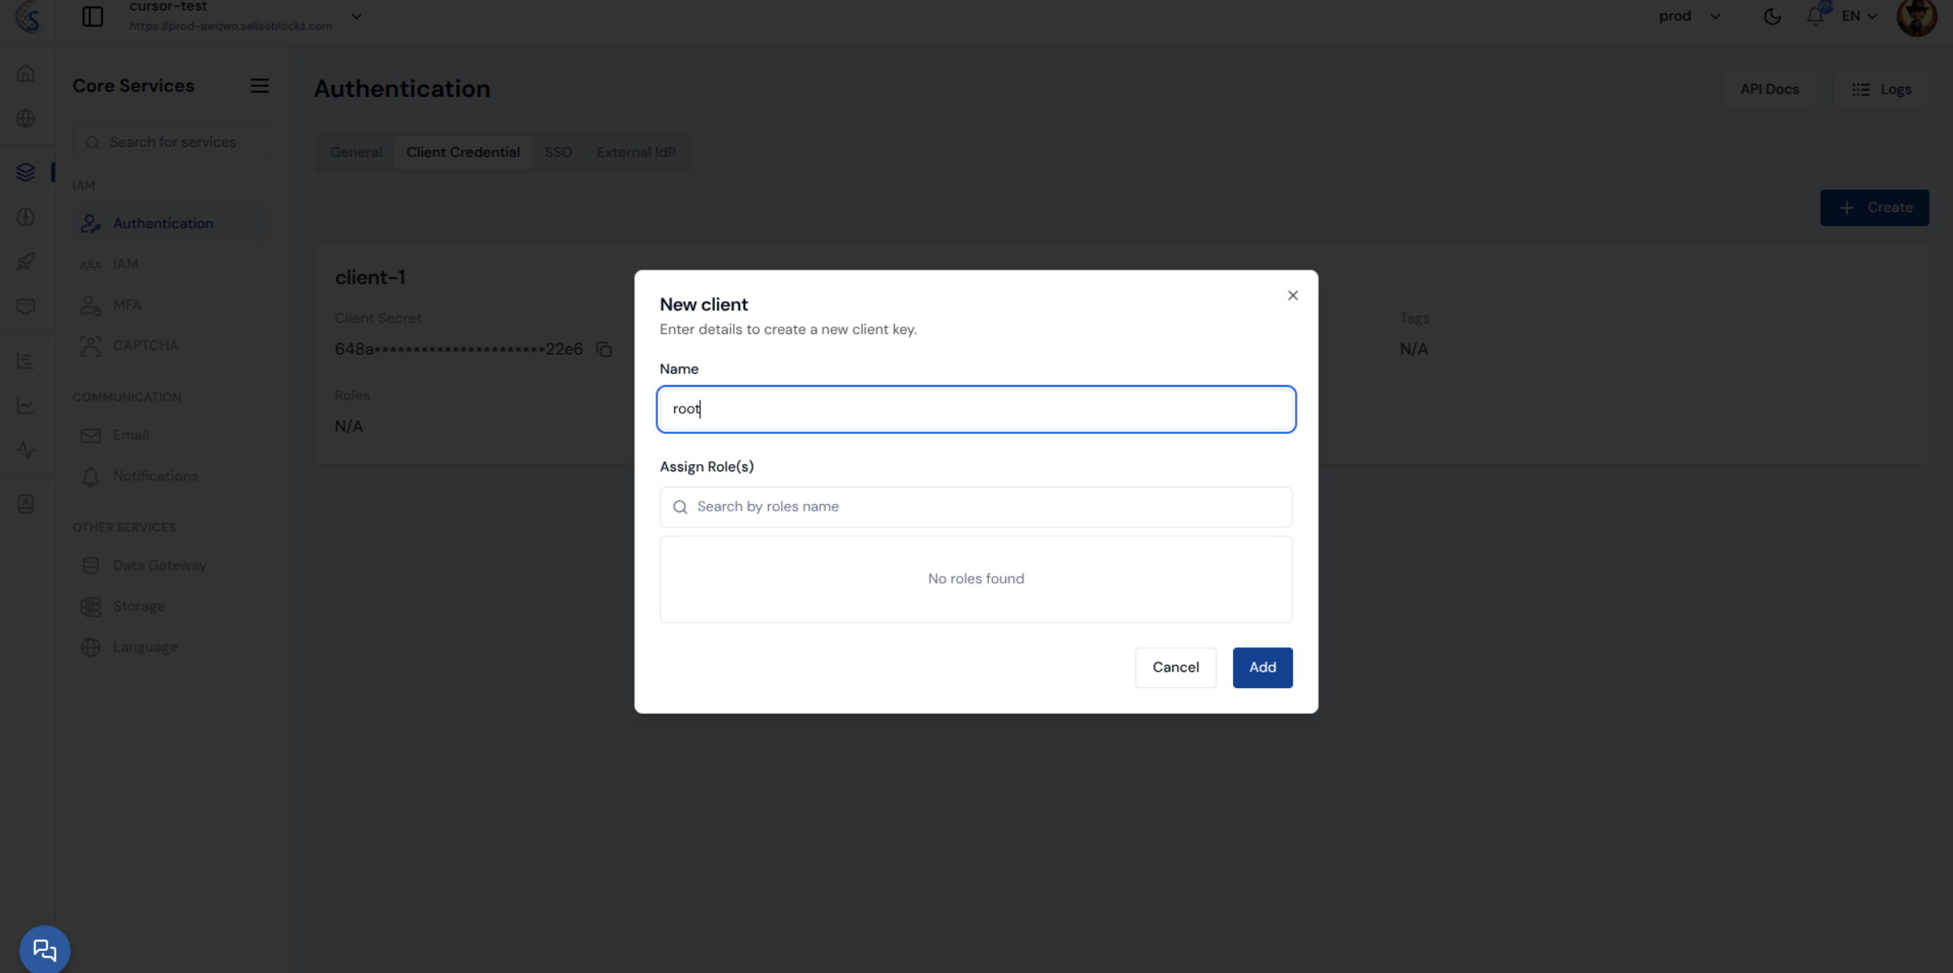Screen dimensions: 1953x973
Task: Collapse the Core Services panel
Action: pos(259,85)
